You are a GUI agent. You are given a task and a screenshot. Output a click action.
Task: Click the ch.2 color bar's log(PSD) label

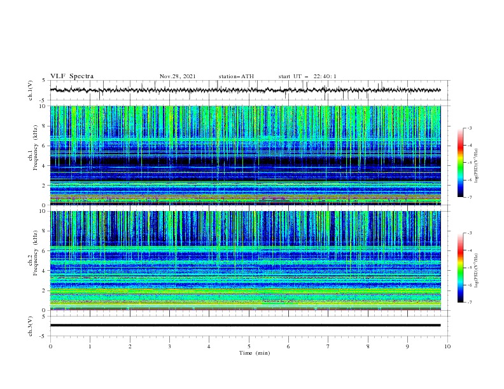(476, 271)
